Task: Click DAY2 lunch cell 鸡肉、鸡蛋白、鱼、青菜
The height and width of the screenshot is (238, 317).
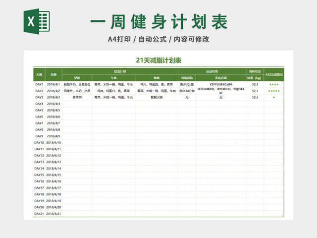Action: tap(113, 91)
